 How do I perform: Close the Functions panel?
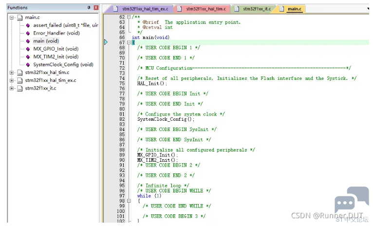tap(96, 7)
